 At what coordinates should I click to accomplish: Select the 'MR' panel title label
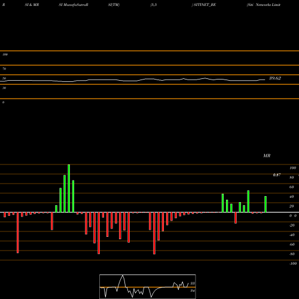click(x=267, y=155)
